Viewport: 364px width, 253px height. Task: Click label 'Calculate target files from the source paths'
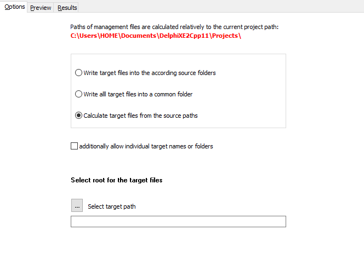[141, 116]
